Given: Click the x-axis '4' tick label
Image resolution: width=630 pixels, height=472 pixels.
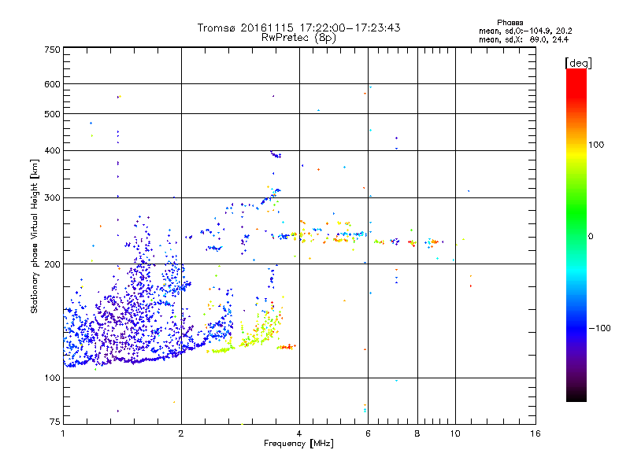Looking at the screenshot, I should (299, 433).
